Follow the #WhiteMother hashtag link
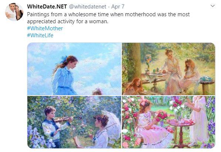 click(x=45, y=28)
